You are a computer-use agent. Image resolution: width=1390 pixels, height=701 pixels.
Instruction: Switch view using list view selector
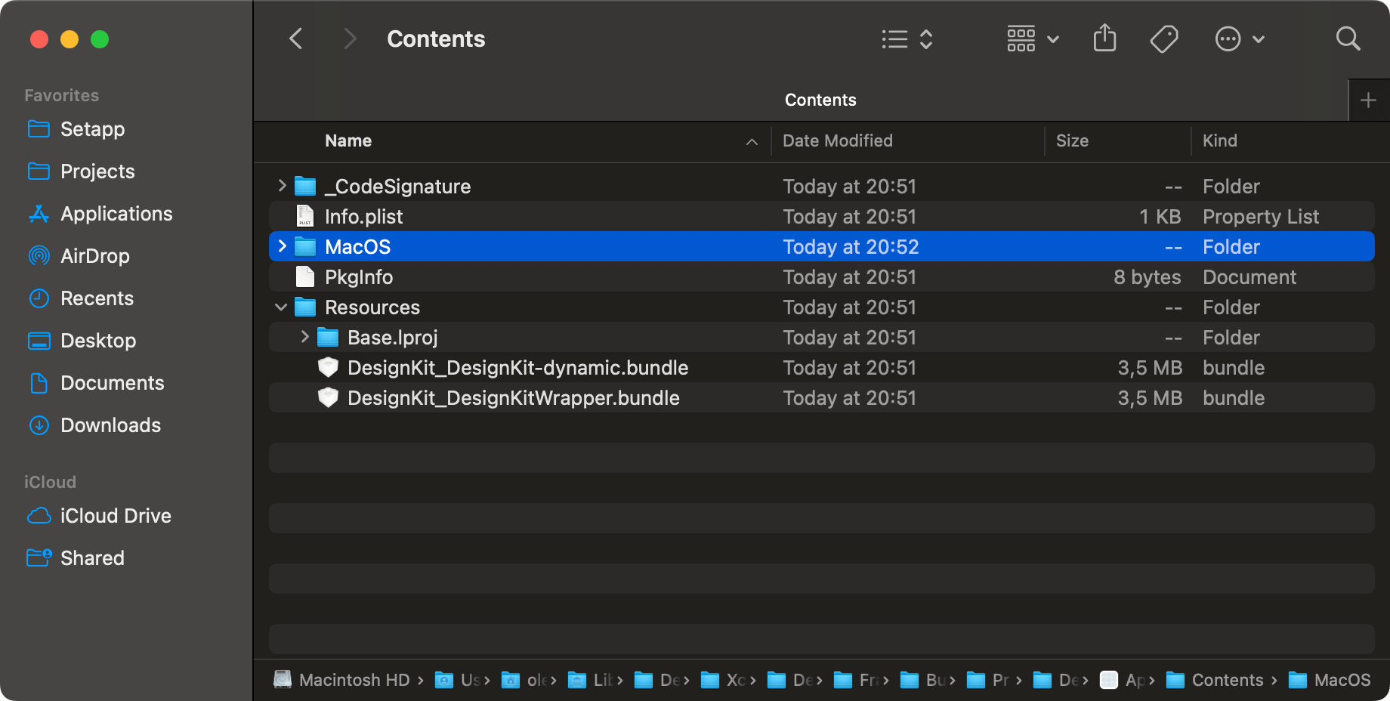pyautogui.click(x=907, y=39)
